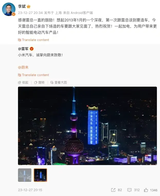Click the large Shanghai night skyline photo

click(x=87, y=126)
